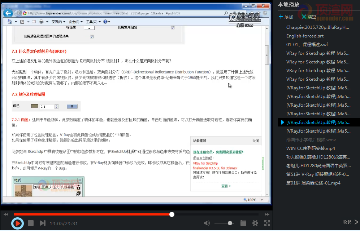Image resolution: width=360 pixels, height=231 pixels.
Task: Click the 查看 » link in popup
Action: [x=226, y=186]
